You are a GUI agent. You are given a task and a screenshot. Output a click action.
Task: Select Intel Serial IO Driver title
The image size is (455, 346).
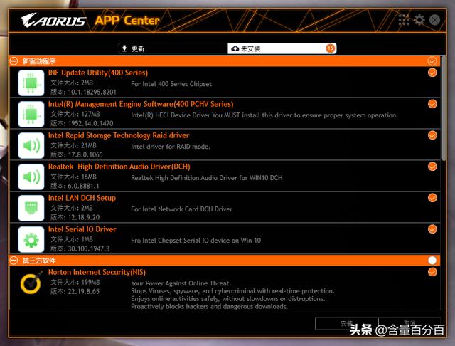(x=82, y=229)
